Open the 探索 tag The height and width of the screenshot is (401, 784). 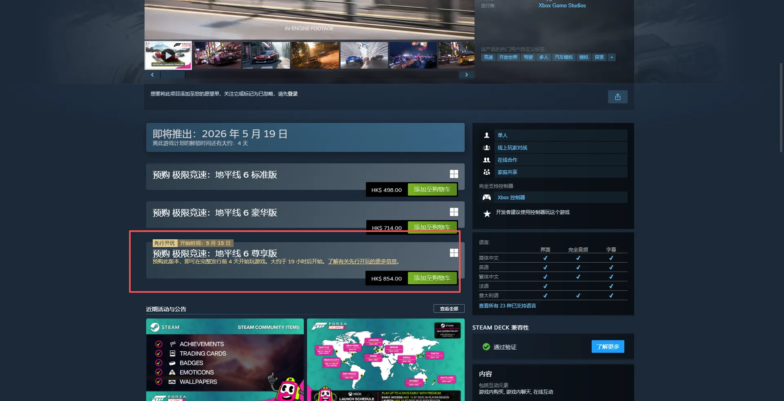point(599,57)
